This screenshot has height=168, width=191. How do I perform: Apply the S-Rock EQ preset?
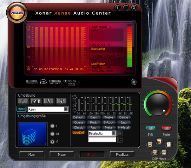pos(108,122)
